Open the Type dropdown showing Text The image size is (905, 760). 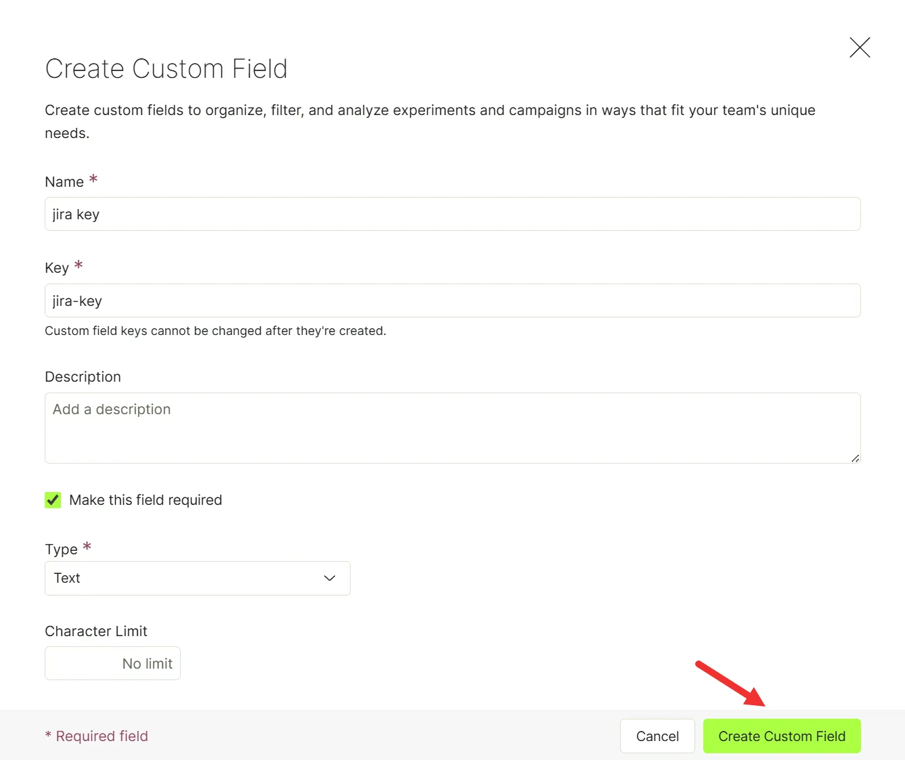197,578
